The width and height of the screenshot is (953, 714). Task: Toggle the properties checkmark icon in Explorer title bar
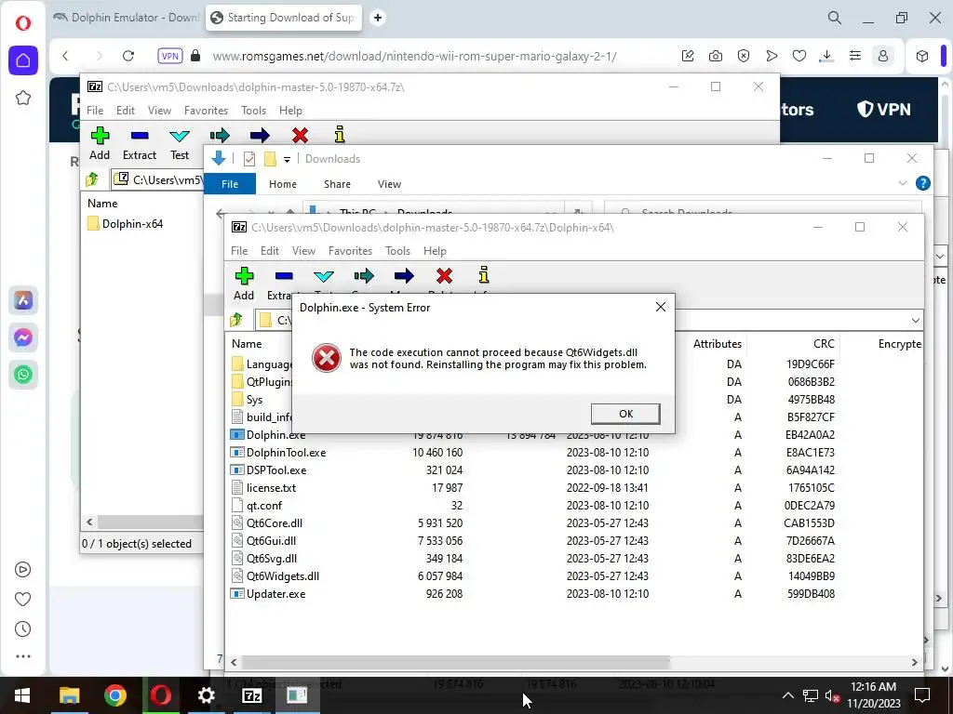click(249, 159)
